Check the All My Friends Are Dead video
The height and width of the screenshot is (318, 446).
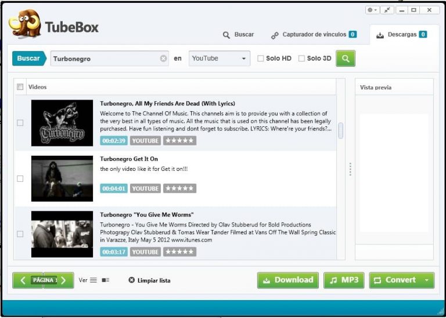click(20, 123)
